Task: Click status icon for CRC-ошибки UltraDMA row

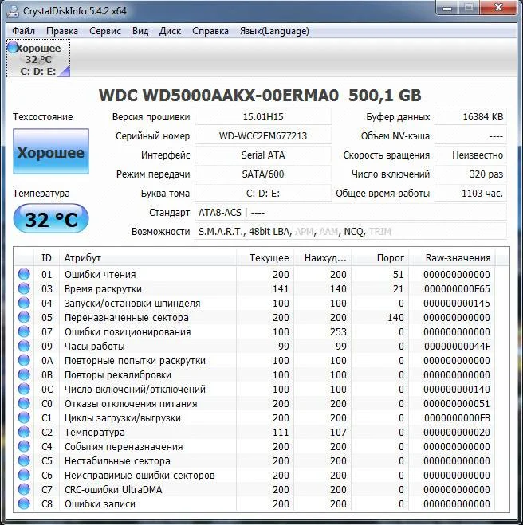Action: pyautogui.click(x=24, y=489)
